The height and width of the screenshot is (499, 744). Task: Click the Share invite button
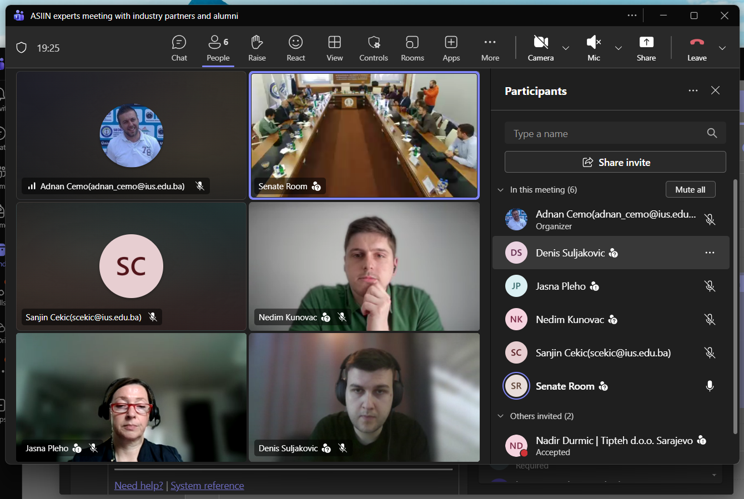point(615,162)
